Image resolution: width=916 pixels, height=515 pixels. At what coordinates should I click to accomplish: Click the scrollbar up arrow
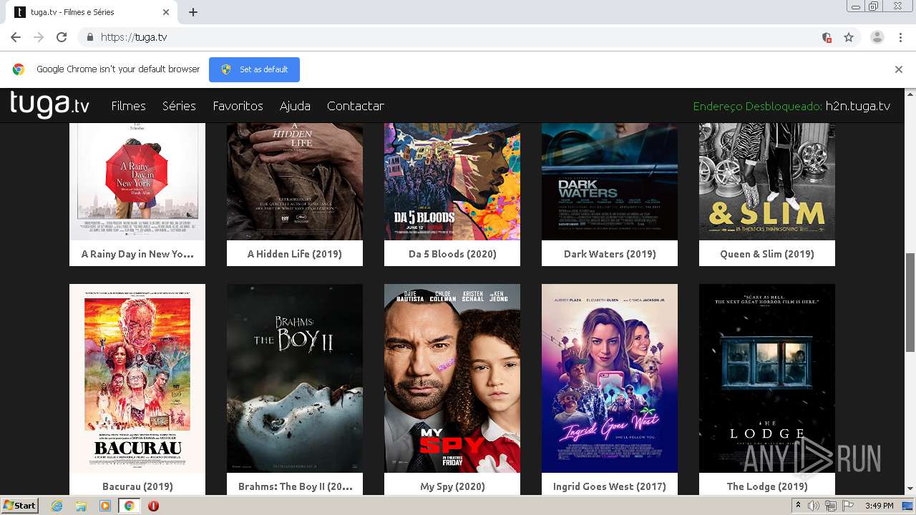tap(910, 94)
